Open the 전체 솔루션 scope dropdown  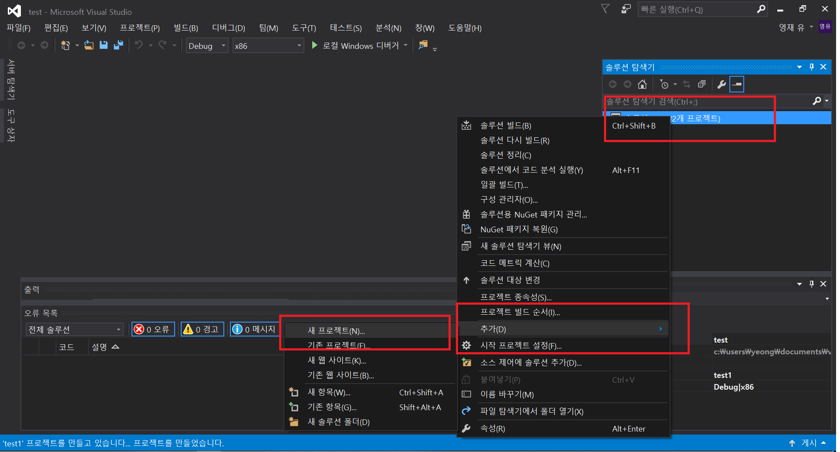pos(74,330)
